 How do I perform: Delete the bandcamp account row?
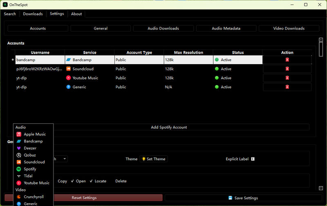coord(287,60)
